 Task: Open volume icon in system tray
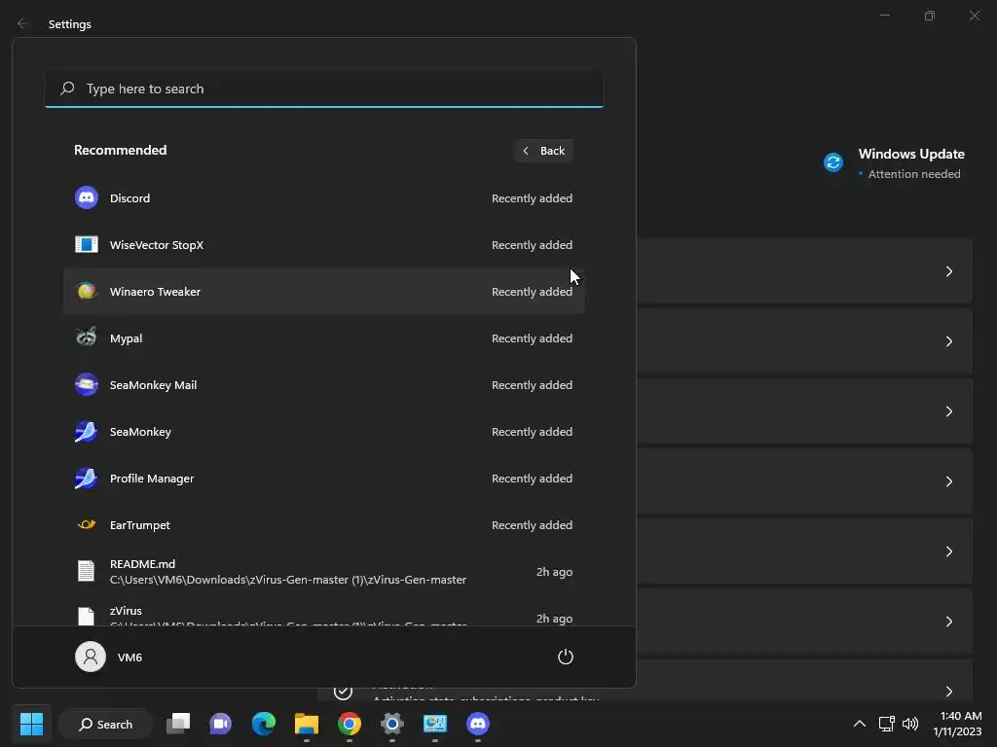(x=910, y=724)
